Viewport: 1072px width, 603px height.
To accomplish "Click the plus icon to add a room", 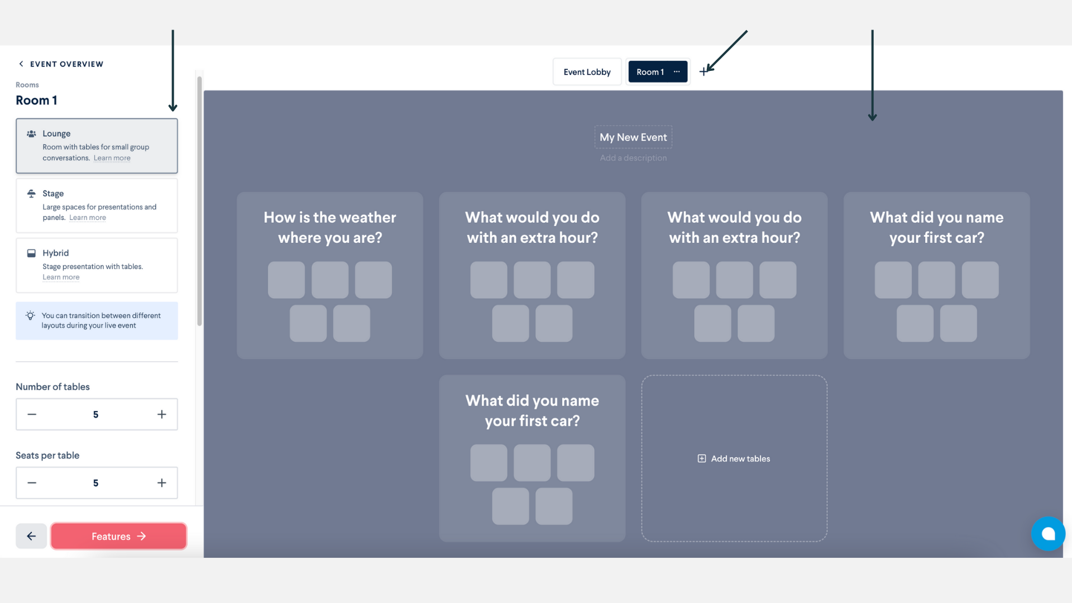I will tap(703, 71).
